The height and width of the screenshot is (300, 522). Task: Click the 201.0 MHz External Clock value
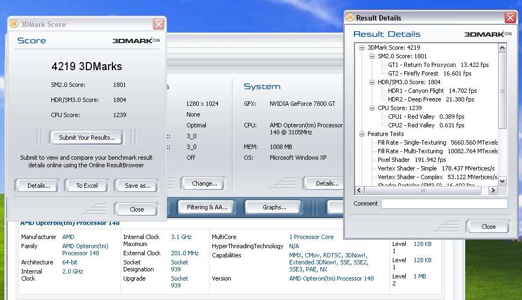click(x=184, y=254)
